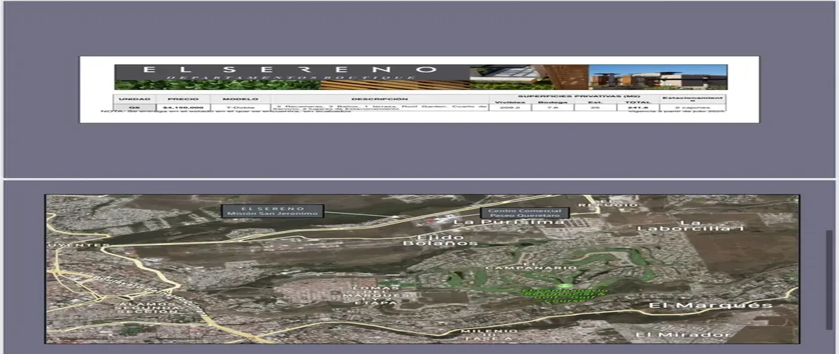Click the Centro Comercial Paseo Querétaro label
839x354 pixels.
coord(524,213)
